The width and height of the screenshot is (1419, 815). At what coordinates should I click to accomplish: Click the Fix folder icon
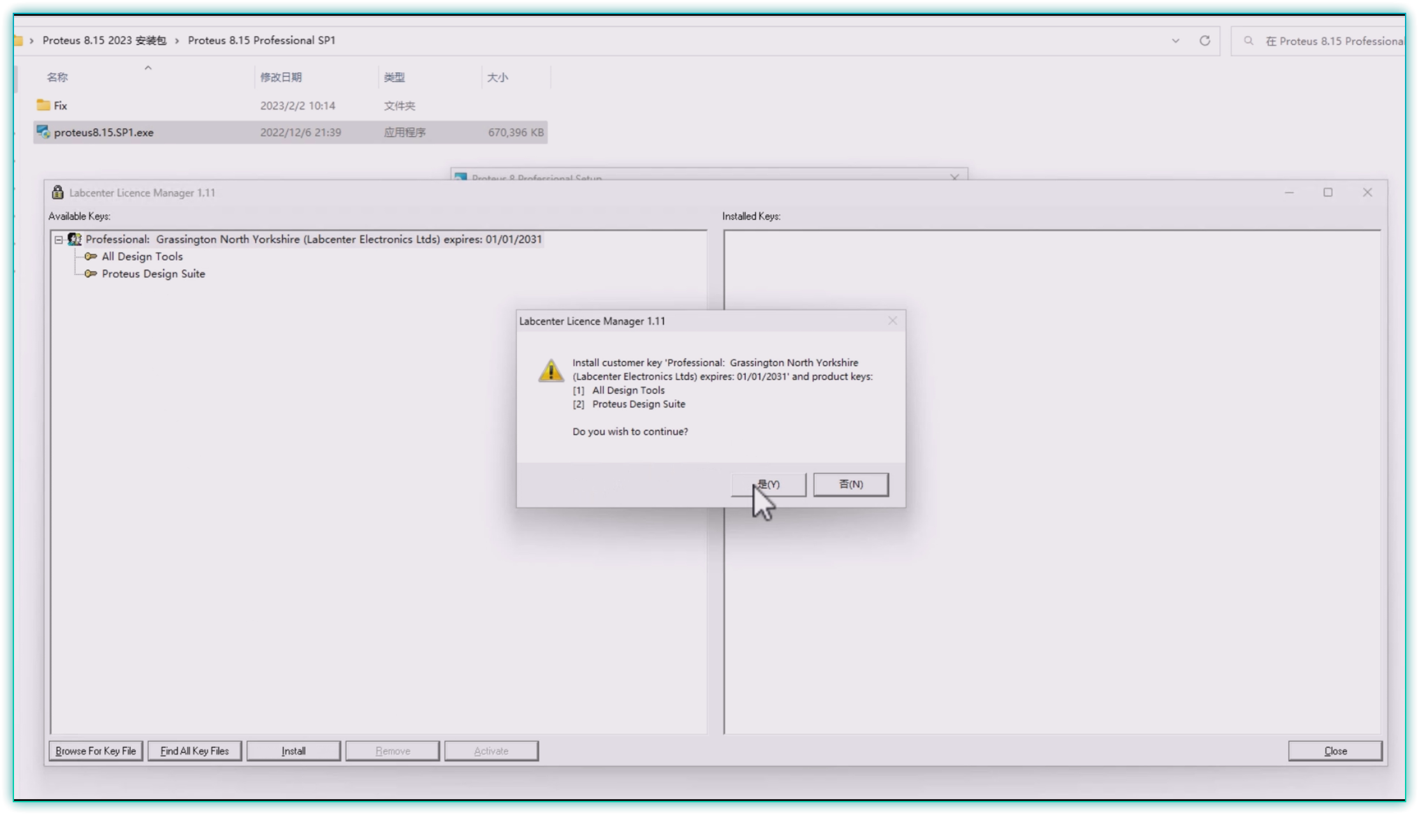tap(43, 105)
